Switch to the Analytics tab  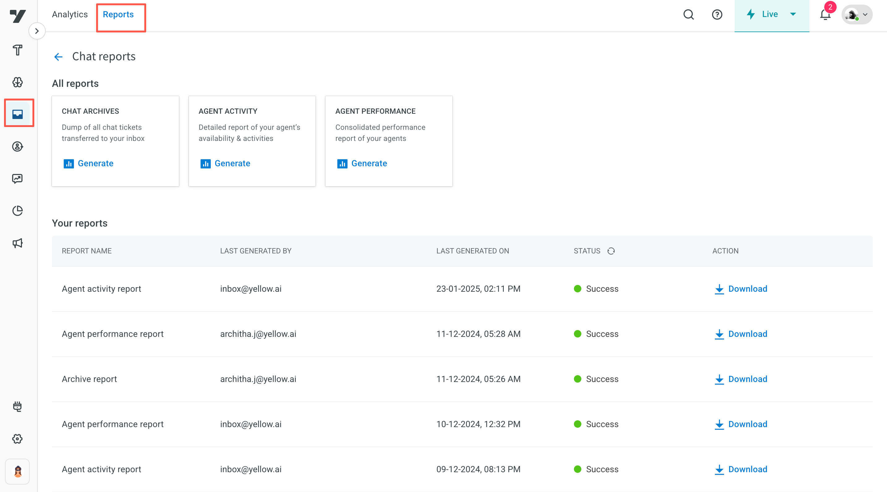tap(70, 15)
